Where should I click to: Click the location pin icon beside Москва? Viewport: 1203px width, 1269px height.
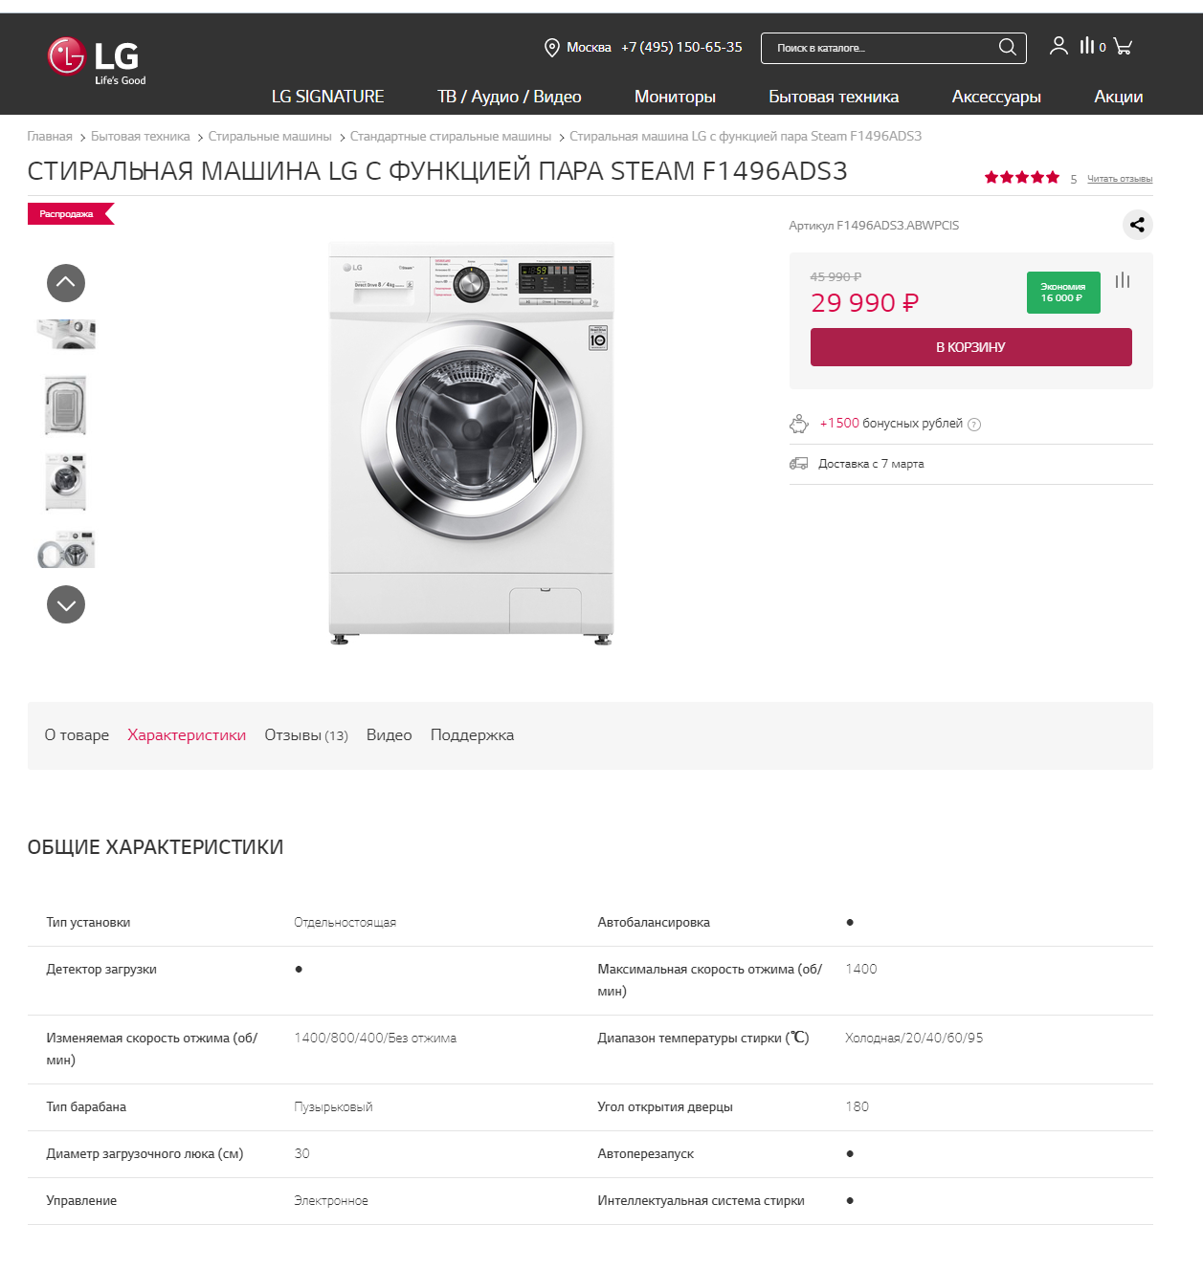551,48
